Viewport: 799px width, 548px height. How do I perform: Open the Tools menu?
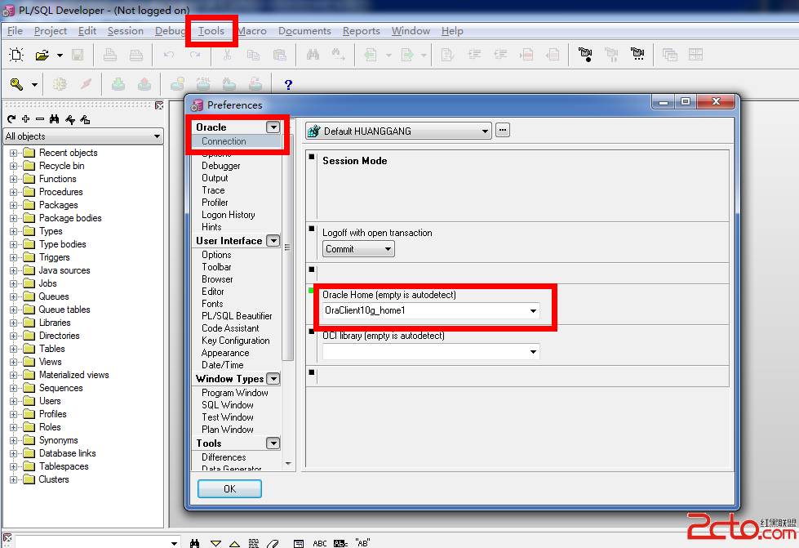[211, 31]
